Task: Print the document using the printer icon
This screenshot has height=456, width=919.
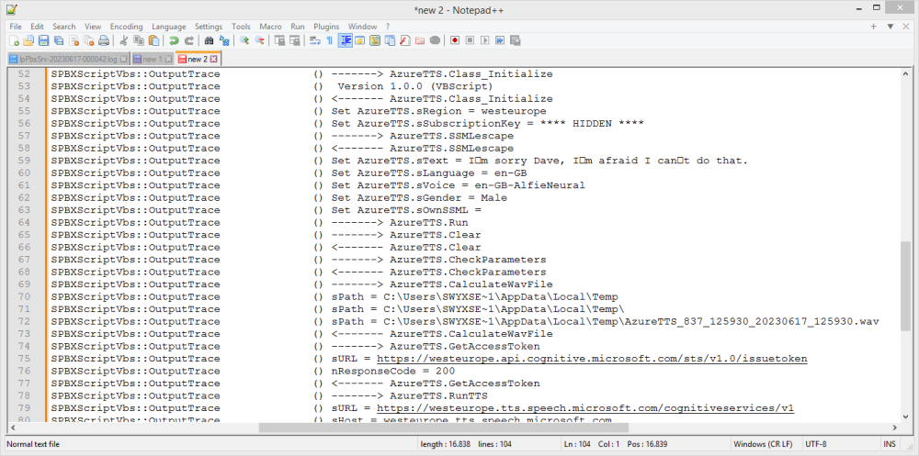Action: point(104,40)
